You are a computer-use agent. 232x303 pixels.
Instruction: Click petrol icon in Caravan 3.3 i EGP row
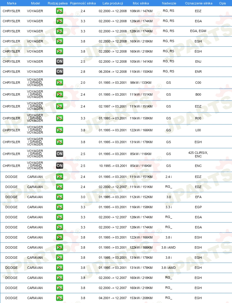(x=59, y=207)
